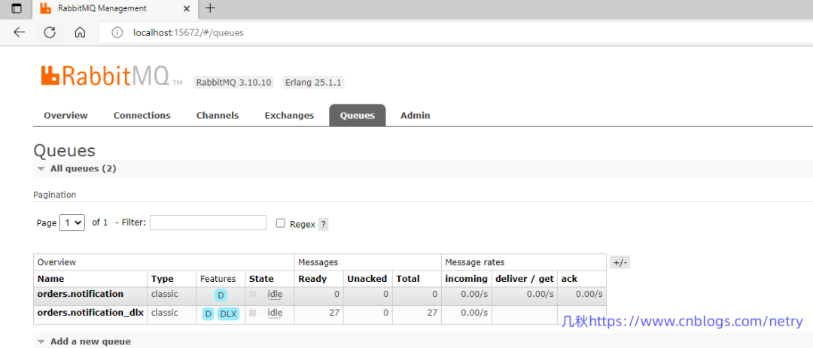Open a new browser tab
This screenshot has height=348, width=813.
pos(210,8)
